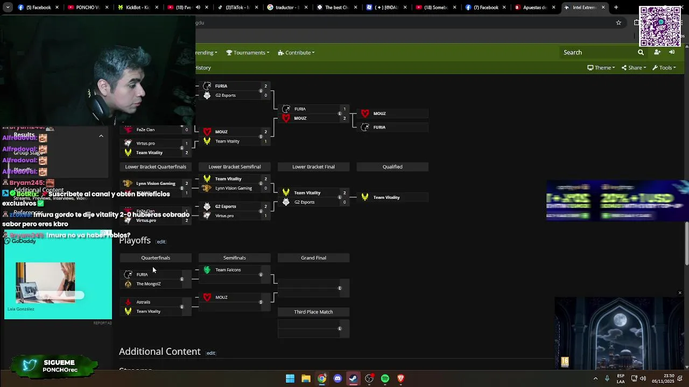
Task: Click the GoDaddy ad thumbnail
Action: 45,283
